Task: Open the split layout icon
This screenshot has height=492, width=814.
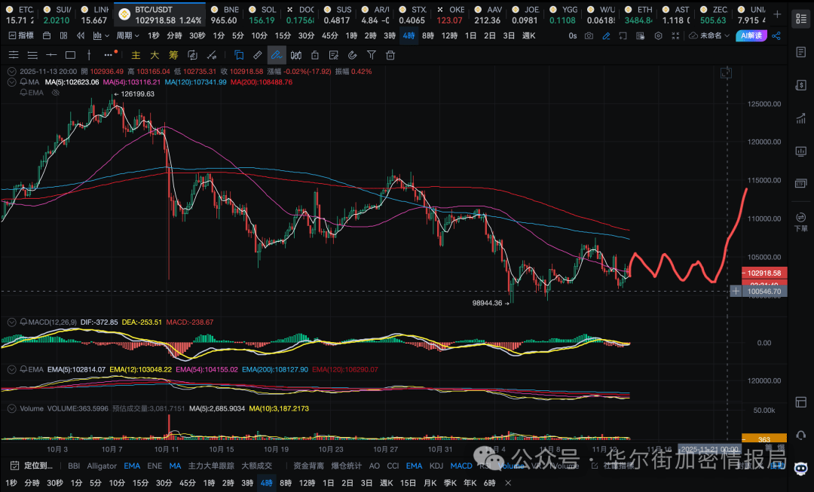Action: click(63, 36)
